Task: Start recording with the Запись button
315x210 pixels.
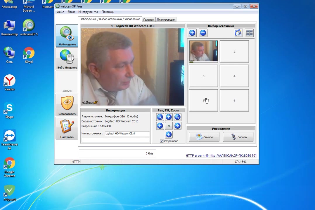Action: [x=238, y=137]
